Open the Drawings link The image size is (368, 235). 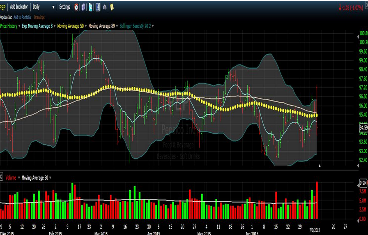click(x=39, y=17)
